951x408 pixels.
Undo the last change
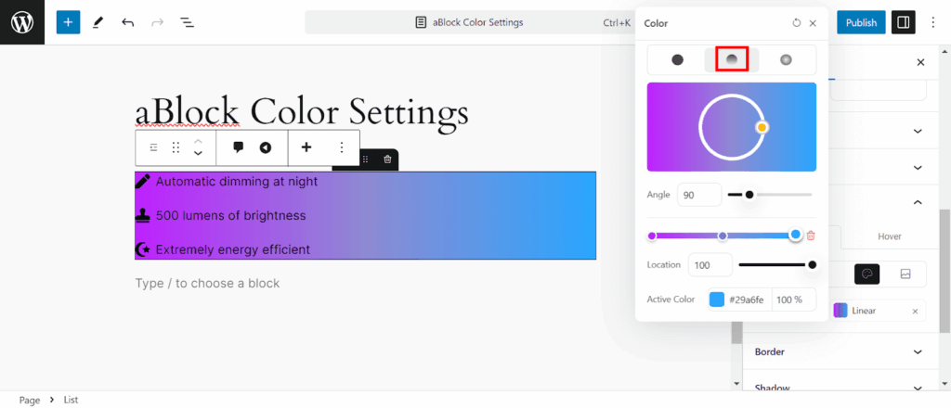point(127,22)
